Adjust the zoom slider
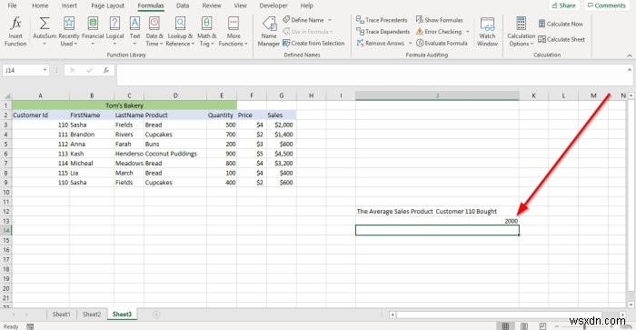Screen dimensions: 636x330 (x=584, y=326)
